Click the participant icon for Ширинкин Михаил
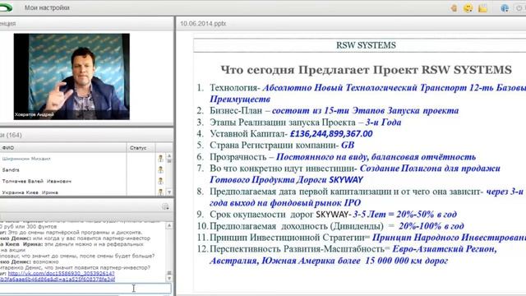 coord(161,159)
